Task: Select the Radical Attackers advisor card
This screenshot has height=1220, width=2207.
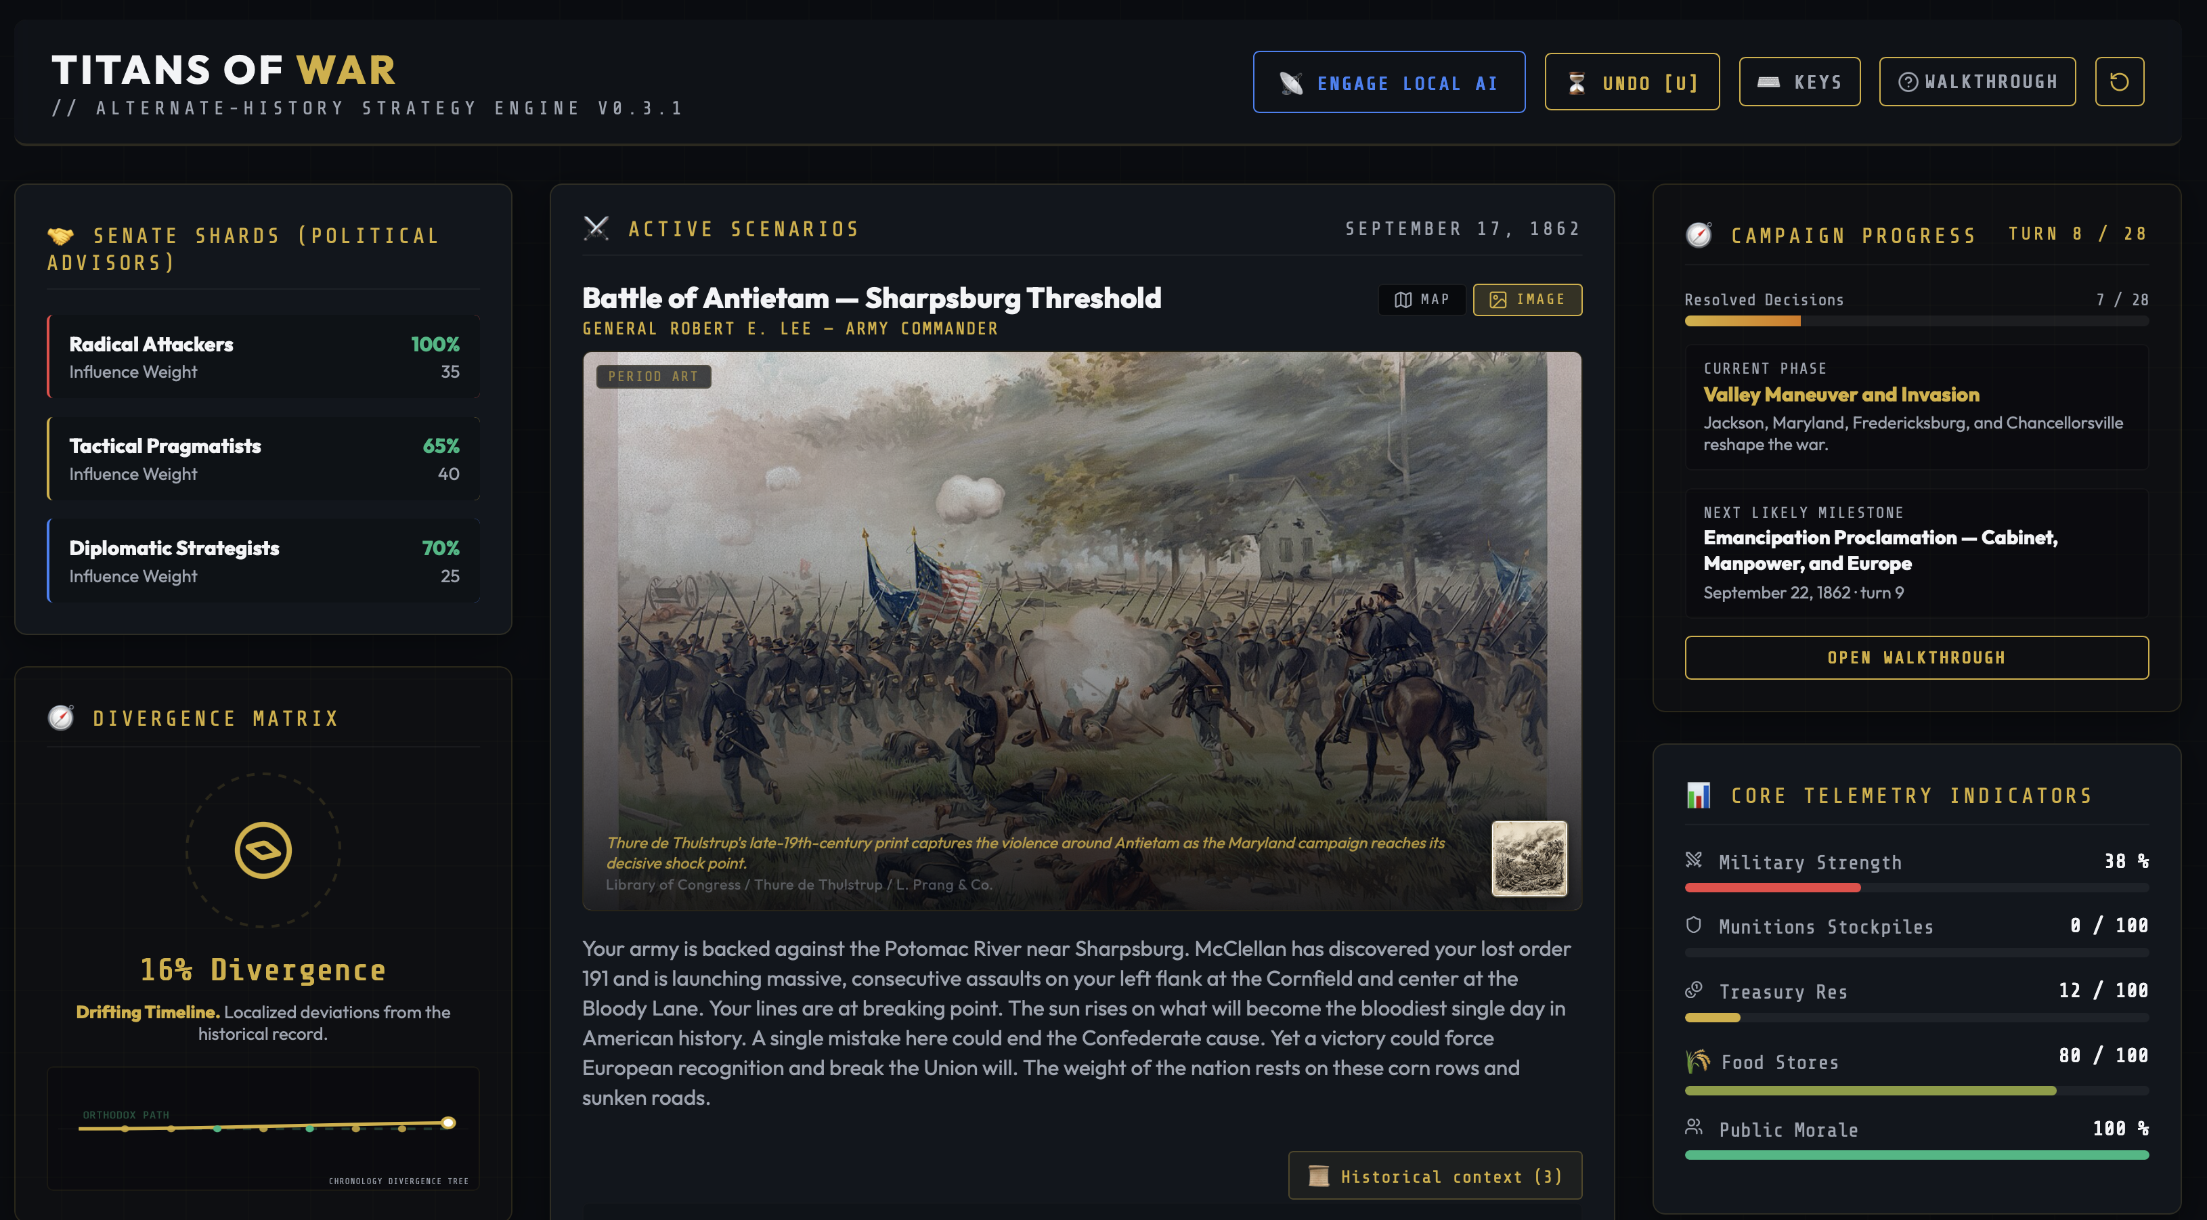Action: pos(263,356)
